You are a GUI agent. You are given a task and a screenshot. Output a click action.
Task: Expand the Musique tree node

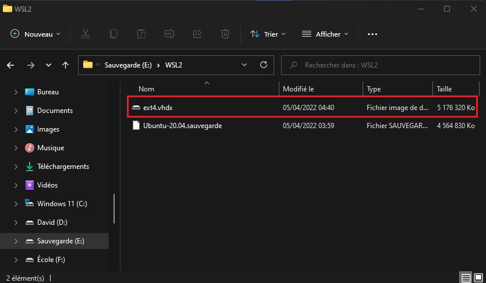(16, 148)
